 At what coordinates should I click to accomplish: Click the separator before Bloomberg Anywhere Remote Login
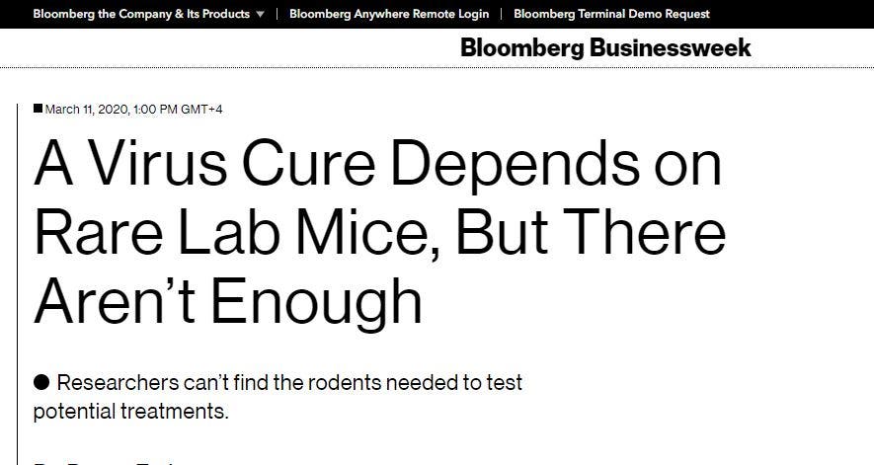(277, 14)
